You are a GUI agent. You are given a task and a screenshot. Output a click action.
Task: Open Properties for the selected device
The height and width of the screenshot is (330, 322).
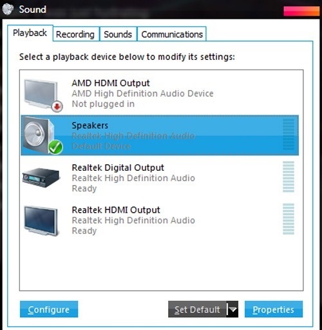coord(274,309)
